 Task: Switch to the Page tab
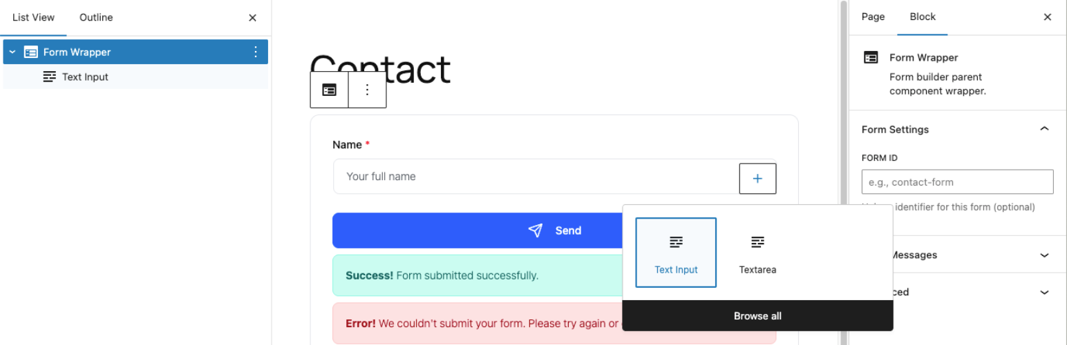click(873, 17)
